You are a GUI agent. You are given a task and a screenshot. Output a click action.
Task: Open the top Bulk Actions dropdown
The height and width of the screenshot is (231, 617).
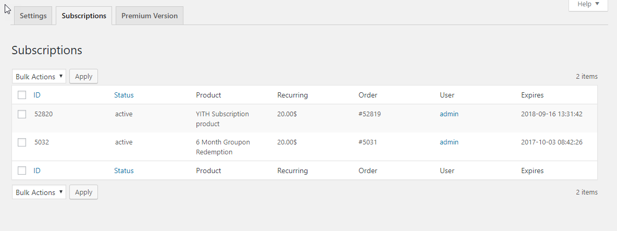pyautogui.click(x=39, y=76)
